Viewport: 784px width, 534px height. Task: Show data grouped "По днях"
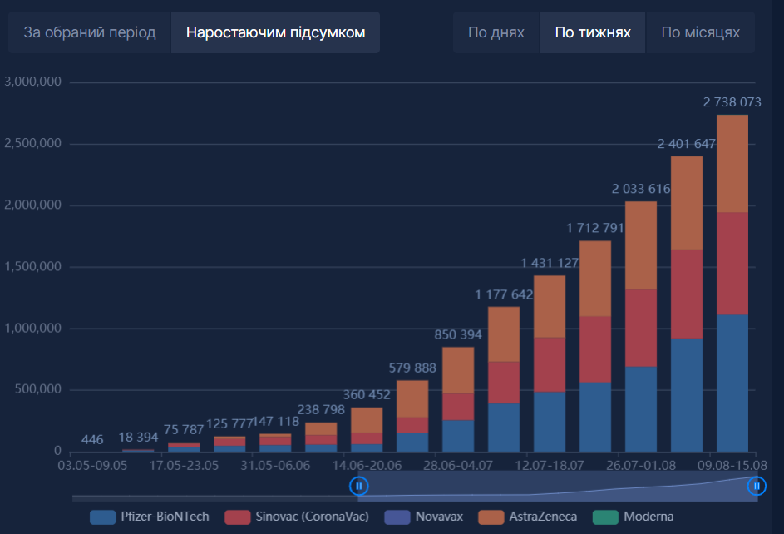496,32
